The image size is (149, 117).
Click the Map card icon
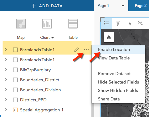[21, 24]
